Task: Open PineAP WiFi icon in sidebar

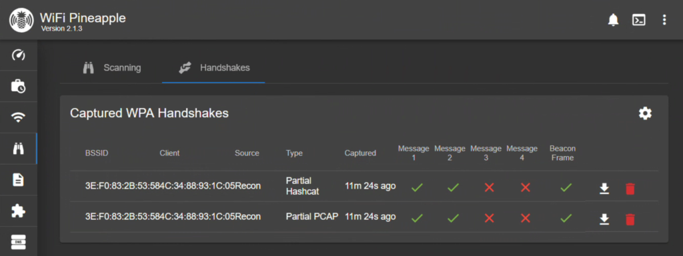Action: click(x=18, y=117)
